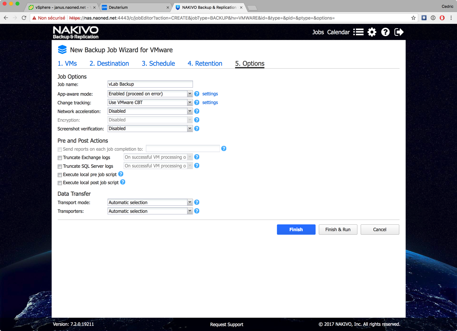The height and width of the screenshot is (331, 457).
Task: Switch to the 2. Destination step
Action: (x=109, y=63)
